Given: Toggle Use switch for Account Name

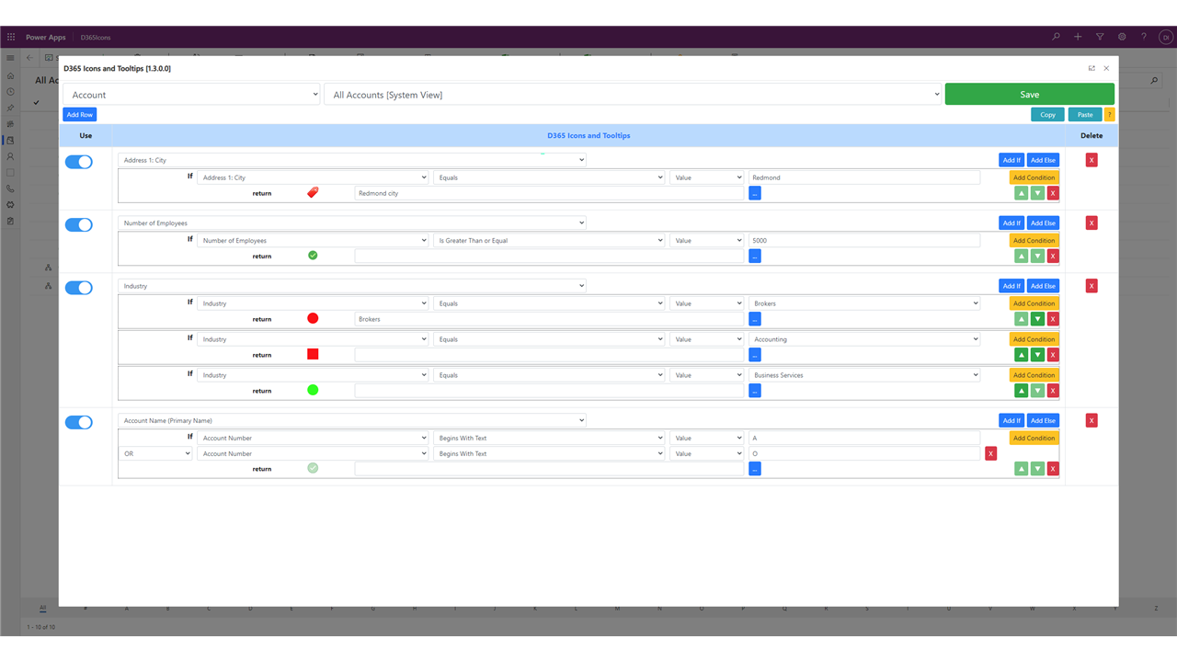Looking at the screenshot, I should 78,422.
